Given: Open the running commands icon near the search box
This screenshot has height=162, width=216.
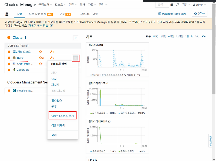Looking at the screenshot, I should point(178,4).
